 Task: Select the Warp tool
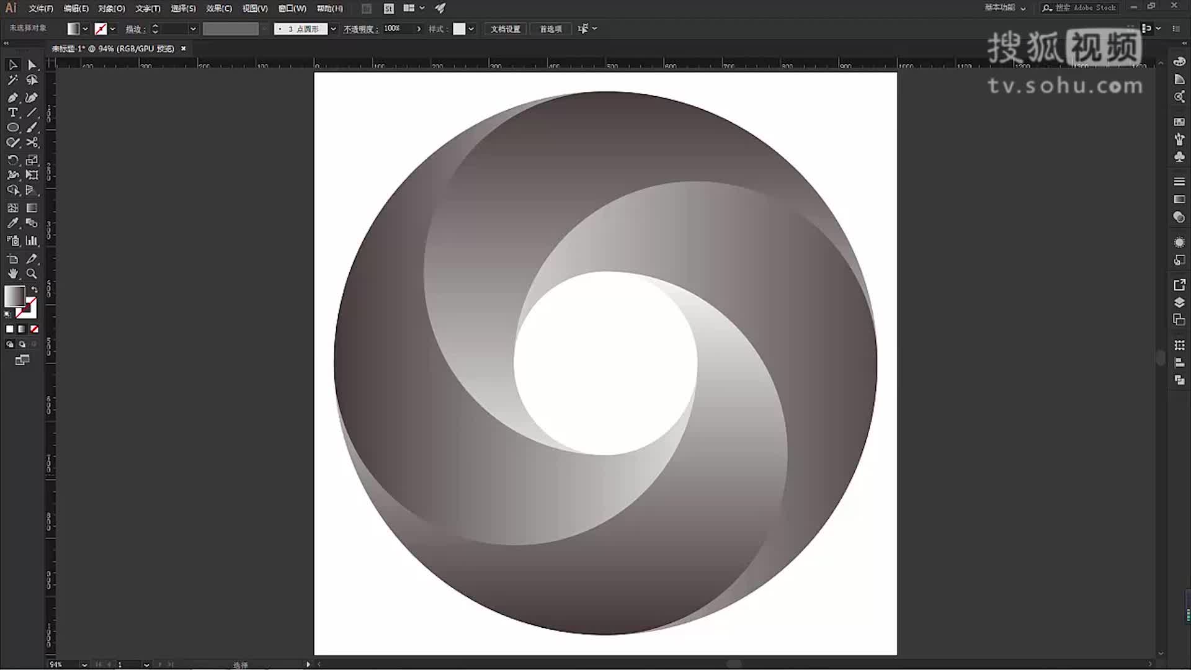point(12,175)
